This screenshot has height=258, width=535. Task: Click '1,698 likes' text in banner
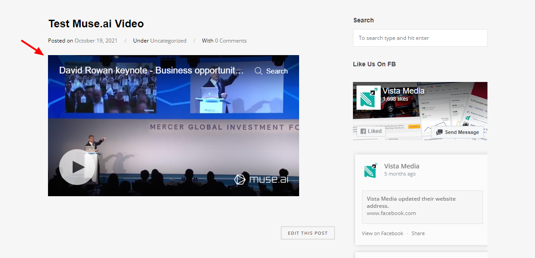(x=395, y=99)
